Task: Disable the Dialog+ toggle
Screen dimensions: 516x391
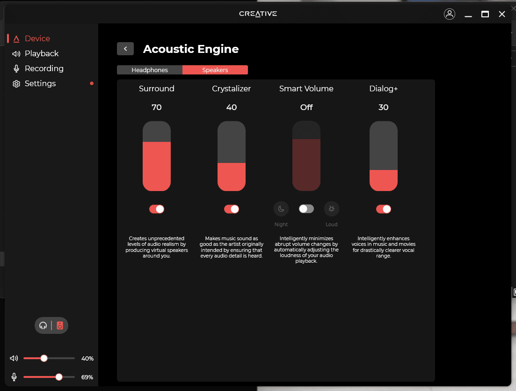Action: pyautogui.click(x=384, y=209)
